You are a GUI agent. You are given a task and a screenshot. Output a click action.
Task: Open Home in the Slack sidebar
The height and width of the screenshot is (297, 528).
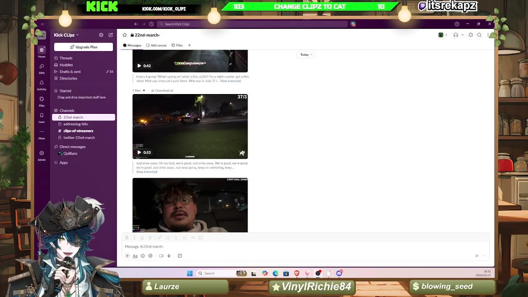point(42,52)
